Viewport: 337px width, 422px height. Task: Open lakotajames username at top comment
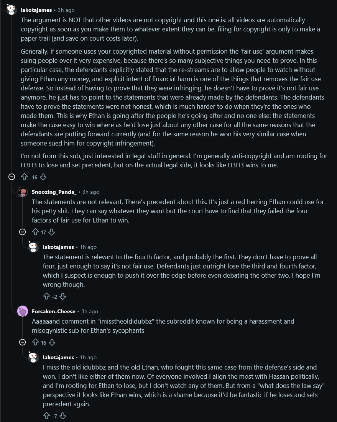click(x=36, y=10)
